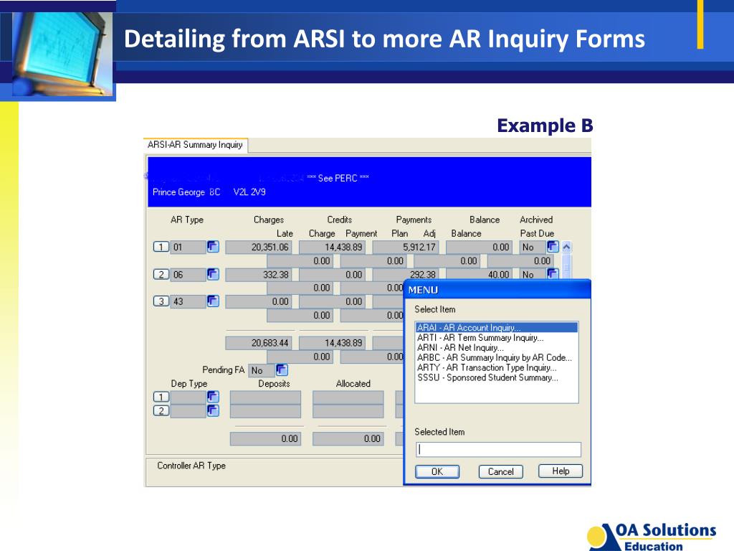
Task: Click charges value 20,351.06
Action: pos(258,247)
